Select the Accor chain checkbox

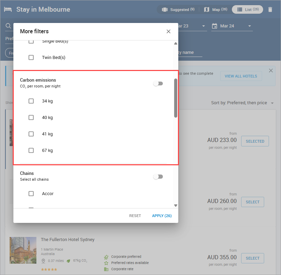click(31, 194)
